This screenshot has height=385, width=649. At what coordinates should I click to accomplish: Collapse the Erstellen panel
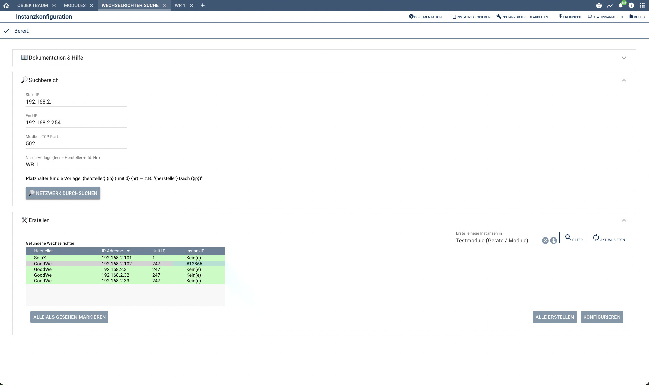tap(624, 220)
